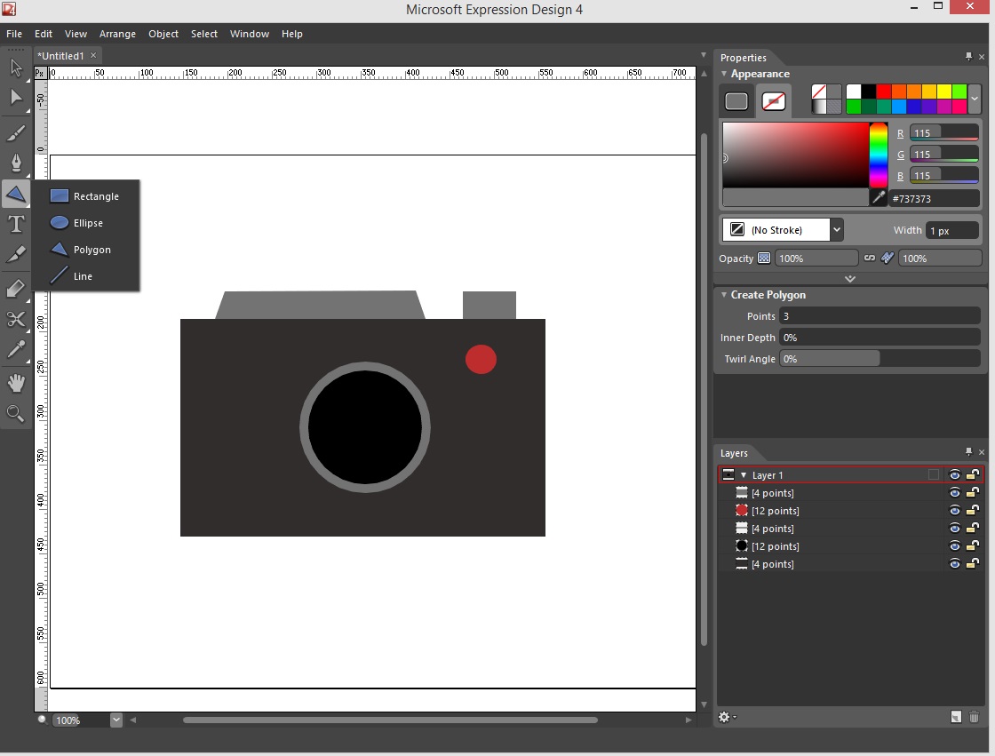
Task: Open the stroke type dropdown
Action: (x=836, y=230)
